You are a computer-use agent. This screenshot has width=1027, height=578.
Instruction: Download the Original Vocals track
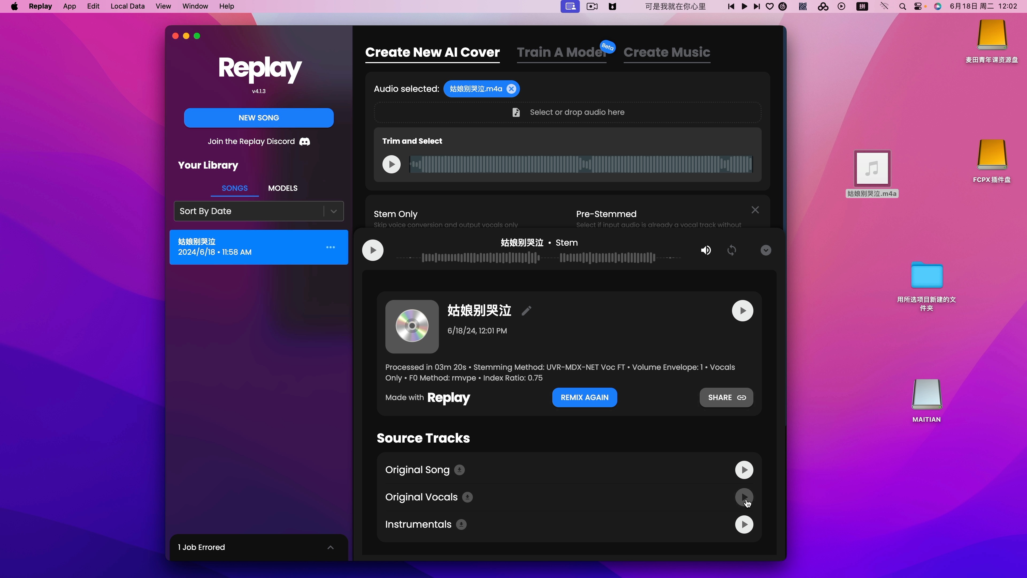click(467, 497)
